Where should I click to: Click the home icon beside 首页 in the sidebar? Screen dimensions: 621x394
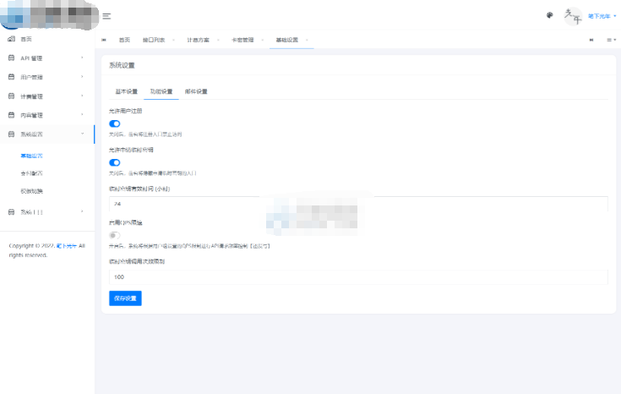coord(12,39)
